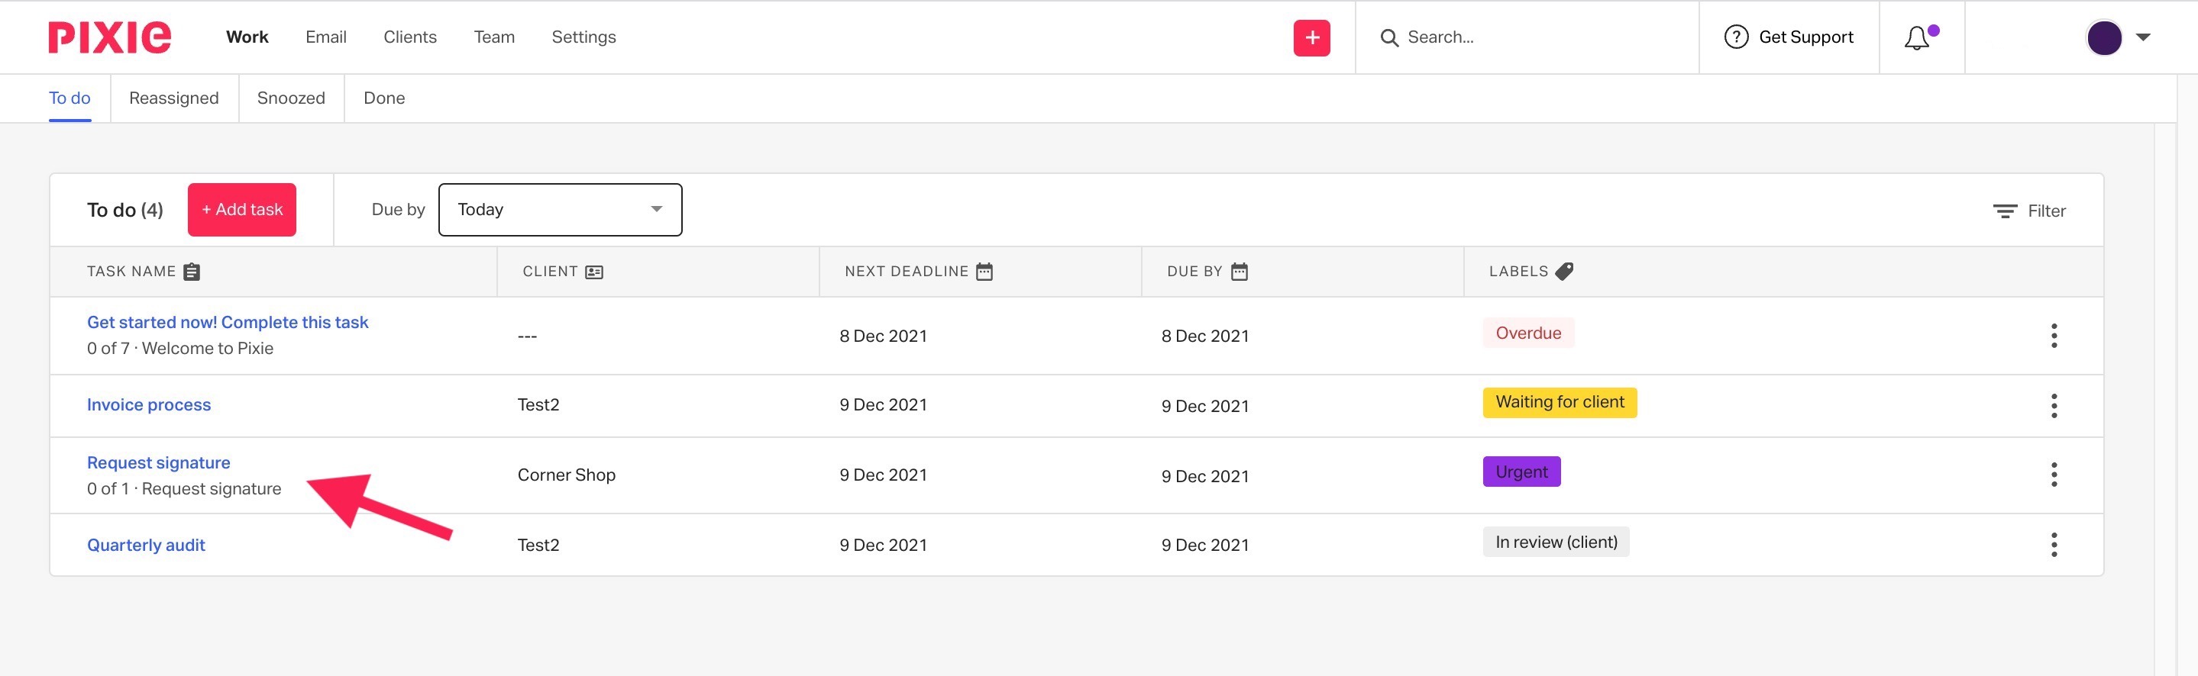Open the Request signature task link
2198x676 pixels.
158,463
